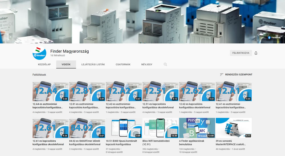Play the MasterINTERFACE video thumbnail
Image resolution: width=285 pixels, height=156 pixels.
[x=234, y=128]
